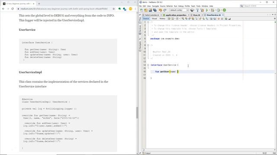Image resolution: width=277 pixels, height=155 pixels.
Task: Open the Navigator side panel
Action: 140,46
